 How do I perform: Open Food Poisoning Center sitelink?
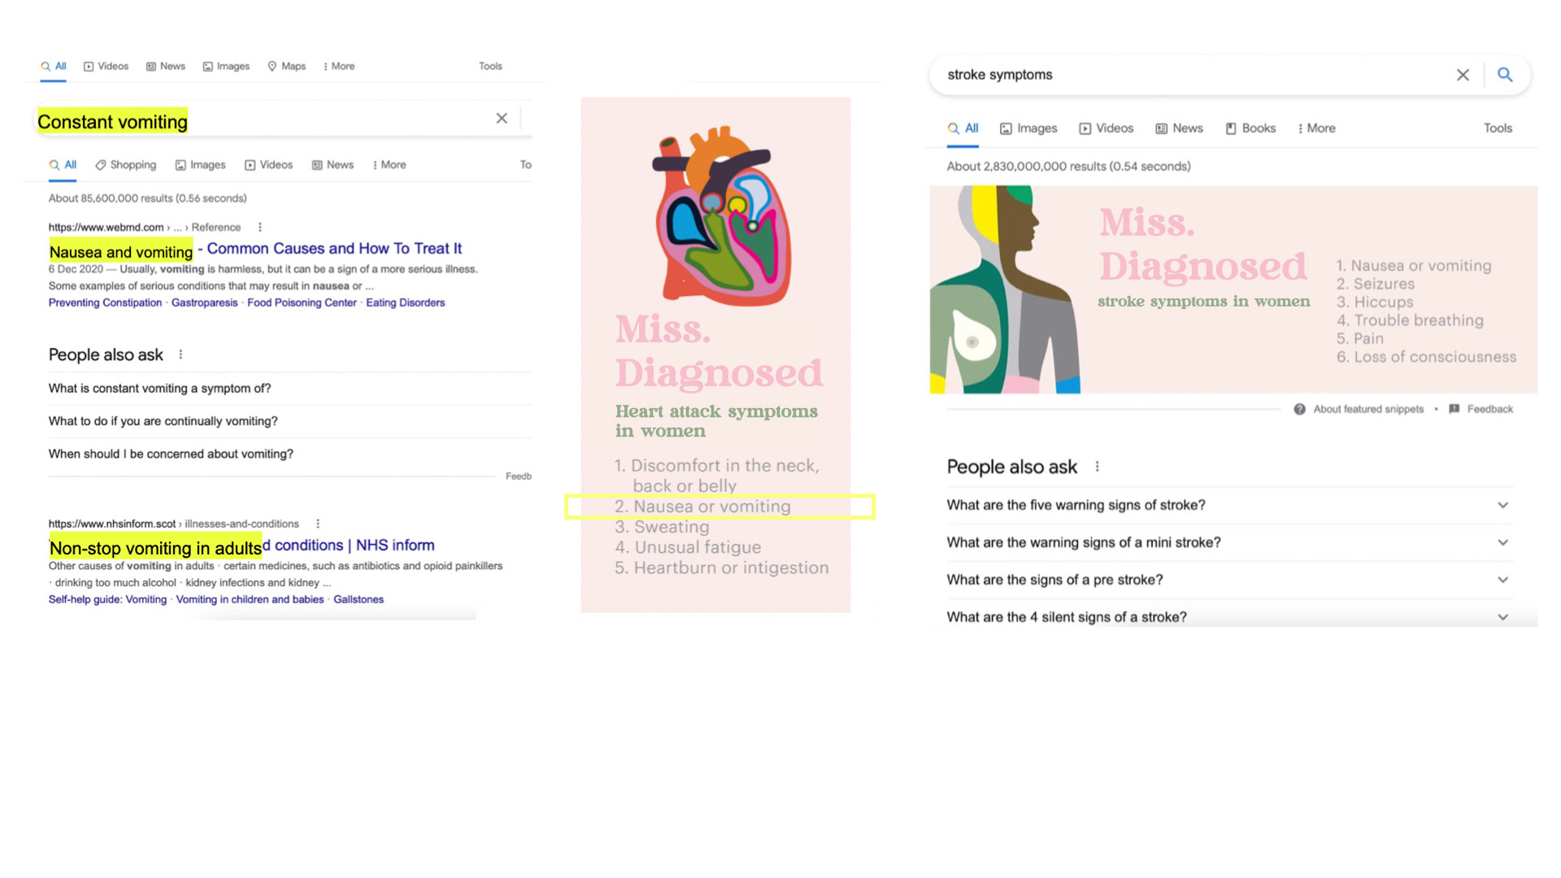(x=302, y=302)
